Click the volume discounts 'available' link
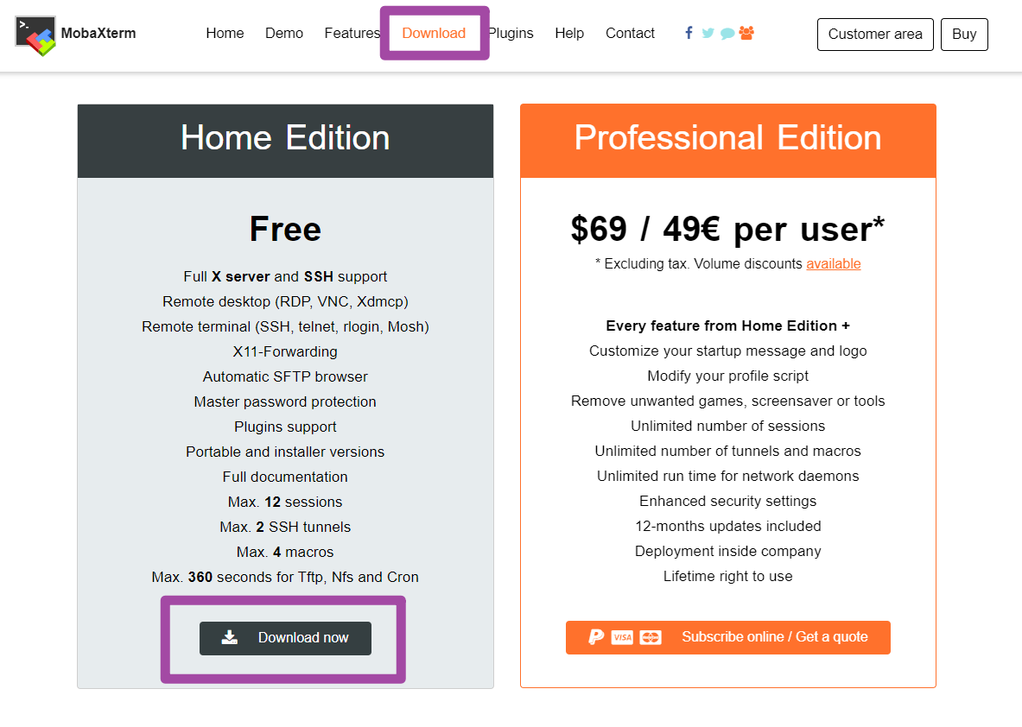This screenshot has width=1022, height=727. coord(834,264)
